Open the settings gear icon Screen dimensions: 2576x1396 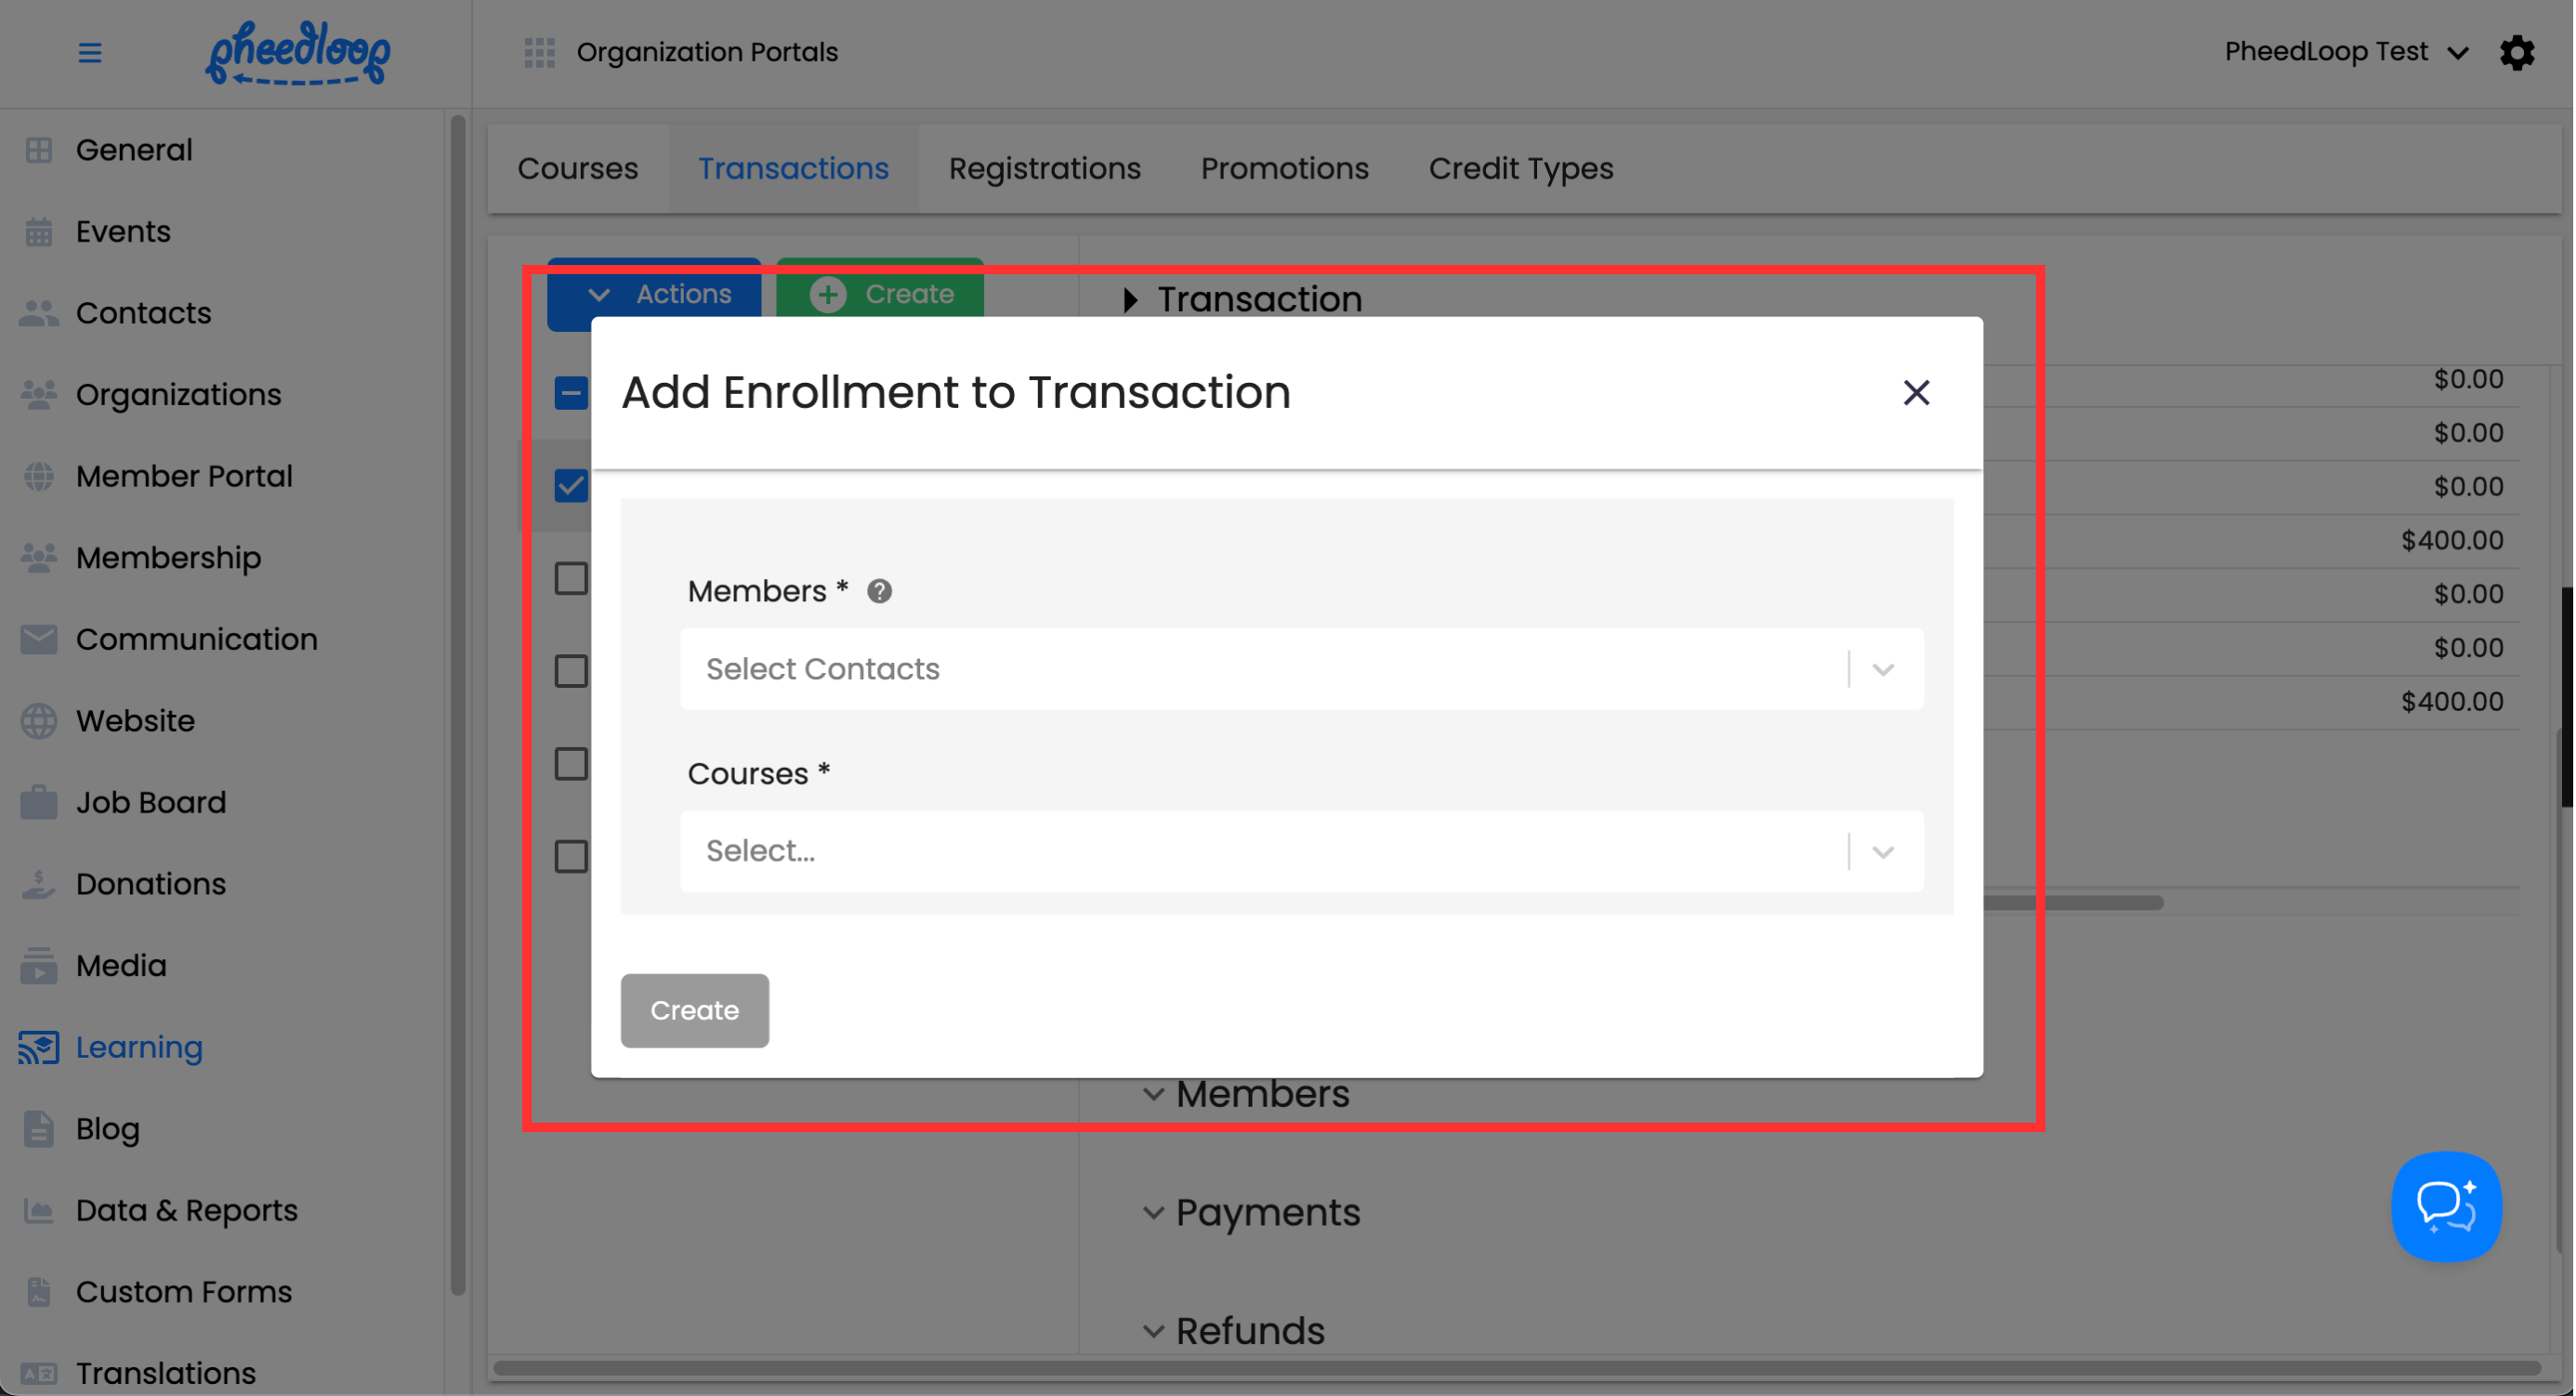[2516, 52]
